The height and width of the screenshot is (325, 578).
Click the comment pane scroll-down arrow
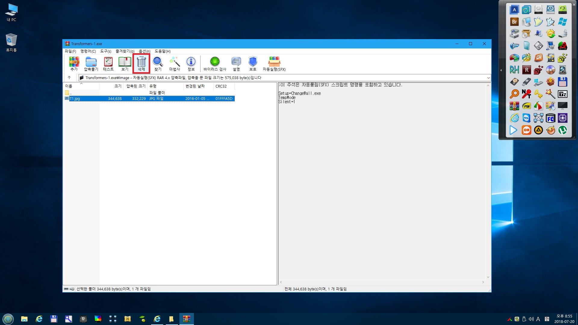click(488, 277)
